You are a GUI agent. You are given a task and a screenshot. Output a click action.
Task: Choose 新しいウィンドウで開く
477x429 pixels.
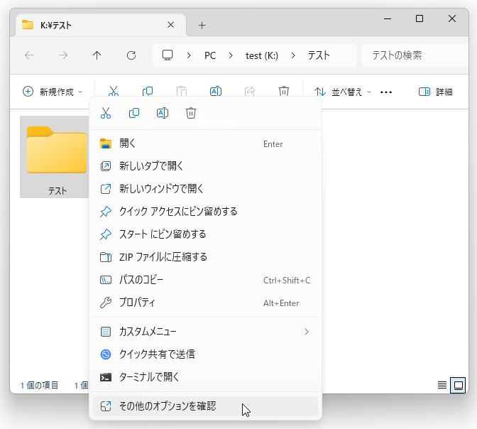(206, 189)
